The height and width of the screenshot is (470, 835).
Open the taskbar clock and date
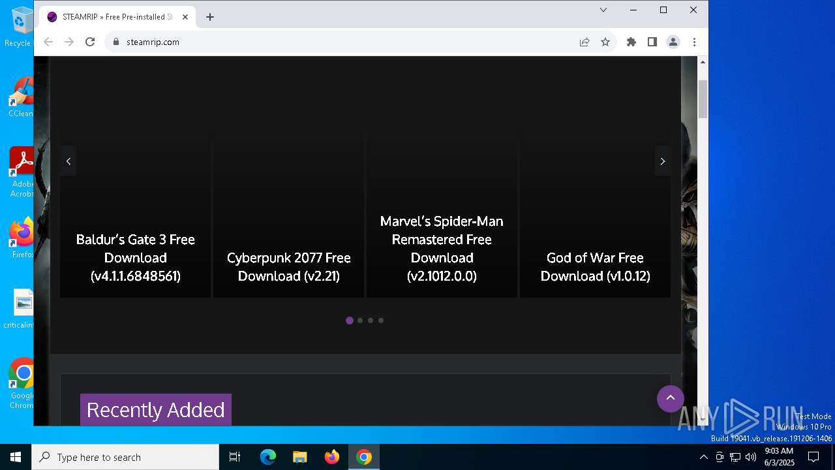[x=779, y=457]
